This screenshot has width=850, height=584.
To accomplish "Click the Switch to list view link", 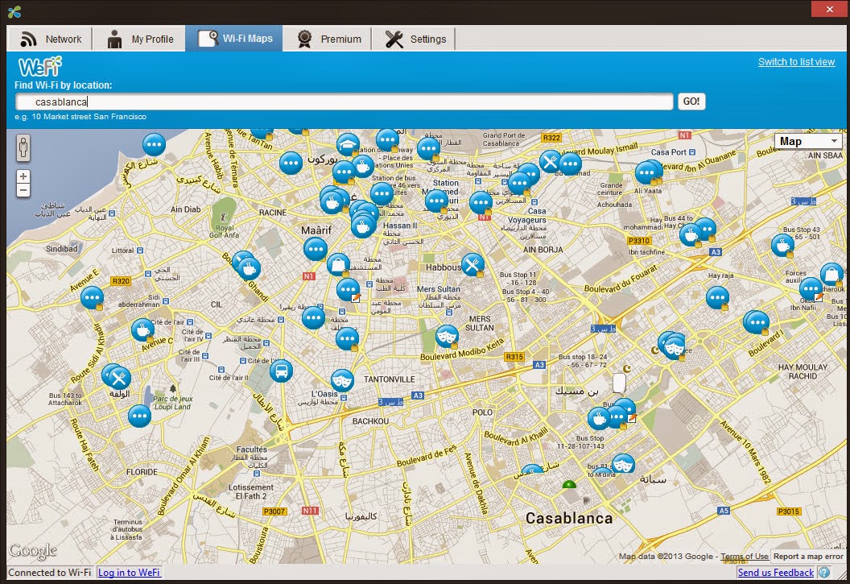I will pos(796,62).
